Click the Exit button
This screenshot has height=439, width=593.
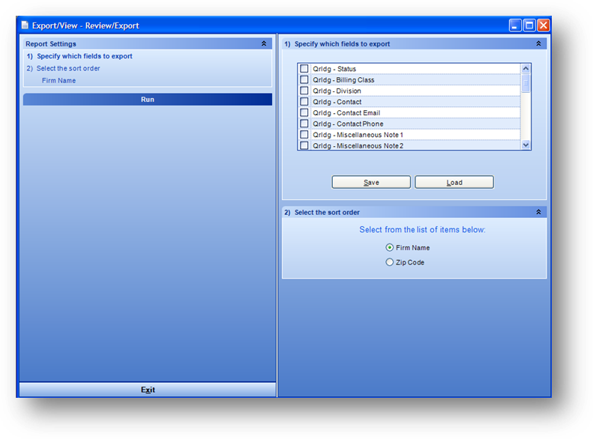(148, 390)
